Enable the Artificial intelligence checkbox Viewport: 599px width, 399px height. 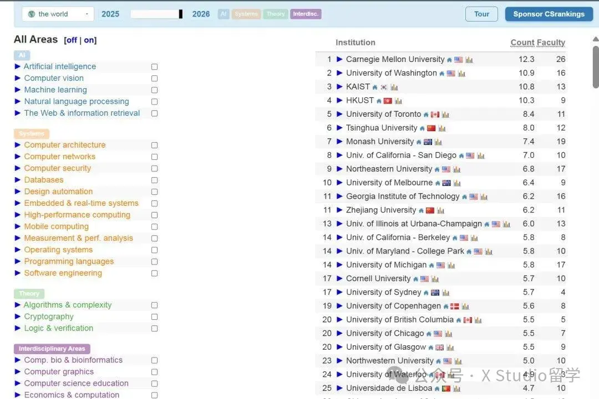154,67
